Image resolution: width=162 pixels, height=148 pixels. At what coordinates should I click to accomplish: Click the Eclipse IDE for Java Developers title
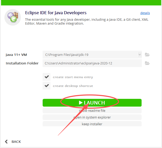pyautogui.click(x=56, y=13)
